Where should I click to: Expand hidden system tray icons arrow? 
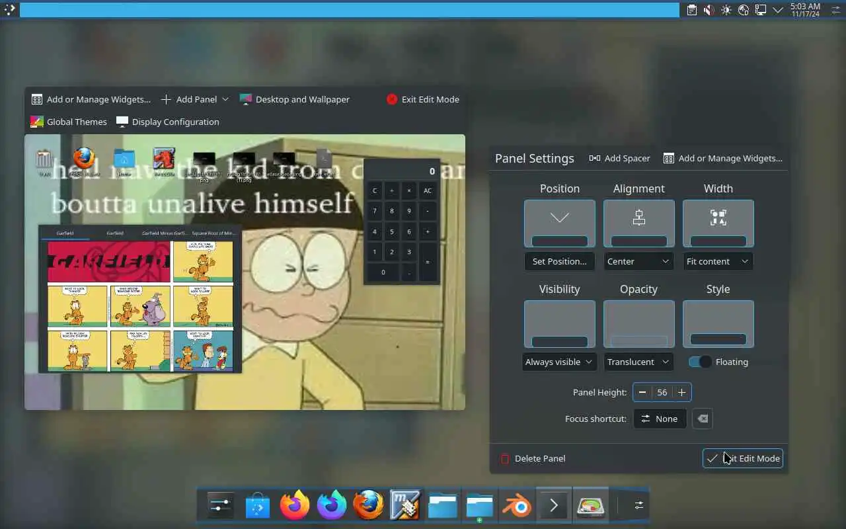point(778,10)
